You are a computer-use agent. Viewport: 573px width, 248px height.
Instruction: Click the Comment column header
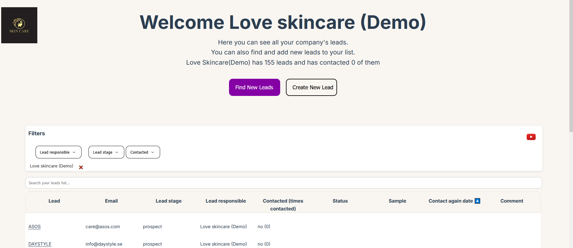[x=512, y=201]
